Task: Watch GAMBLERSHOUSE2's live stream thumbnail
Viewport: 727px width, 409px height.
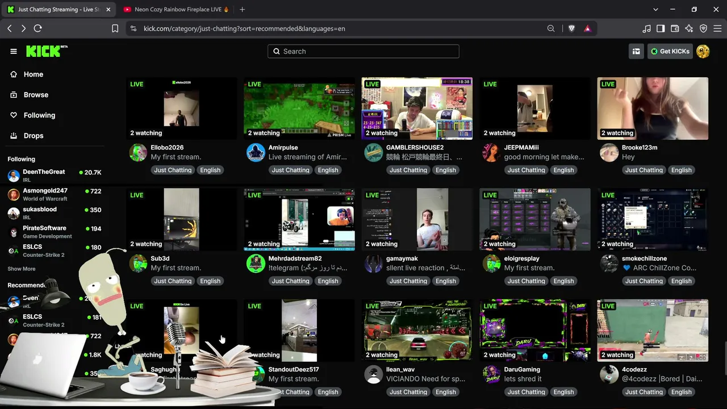Action: (x=417, y=108)
